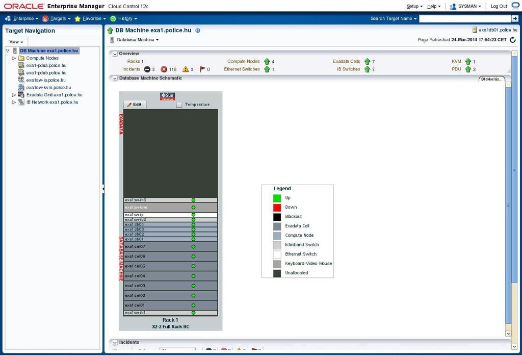This screenshot has width=522, height=356.
Task: Click the green Up legend swatch
Action: [277, 198]
